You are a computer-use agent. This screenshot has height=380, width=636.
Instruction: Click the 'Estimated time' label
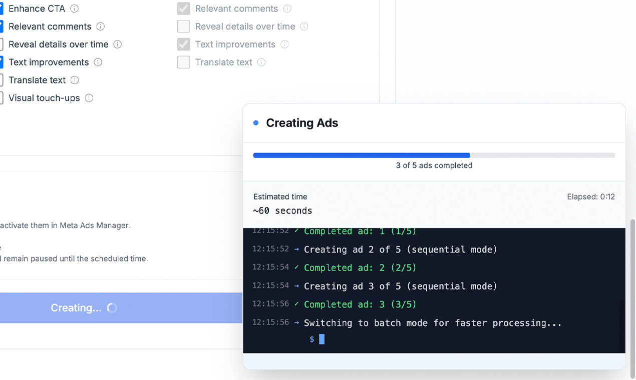coord(280,197)
